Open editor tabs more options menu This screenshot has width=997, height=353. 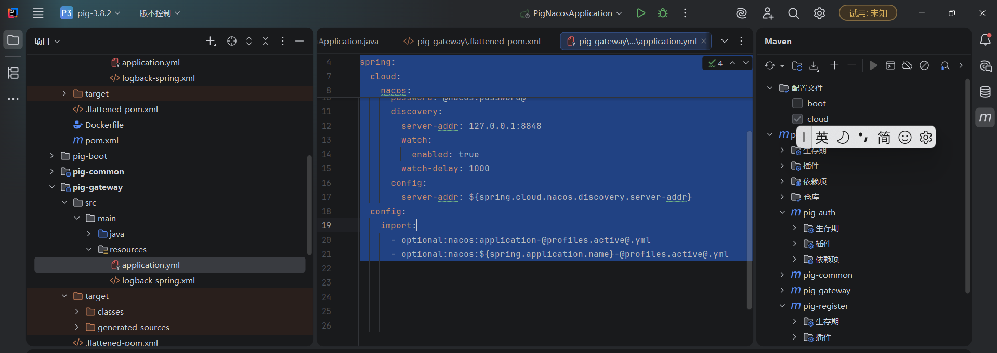tap(741, 41)
